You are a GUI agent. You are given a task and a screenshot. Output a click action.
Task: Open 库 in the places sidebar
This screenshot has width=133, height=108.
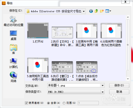pos(14,49)
